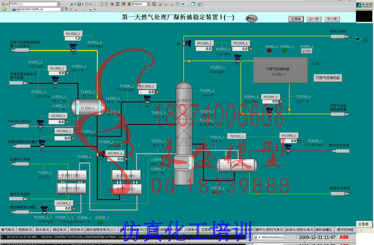Click the E-1501-1(B) heat exchanger
Screen dimensions: 374x245
click(72, 175)
